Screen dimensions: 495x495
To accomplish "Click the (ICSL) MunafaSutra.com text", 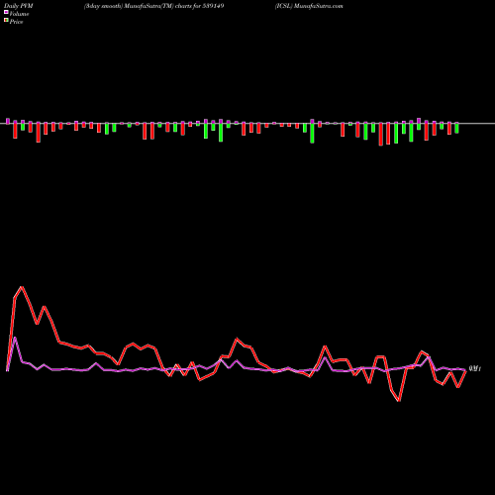I will coord(309,6).
